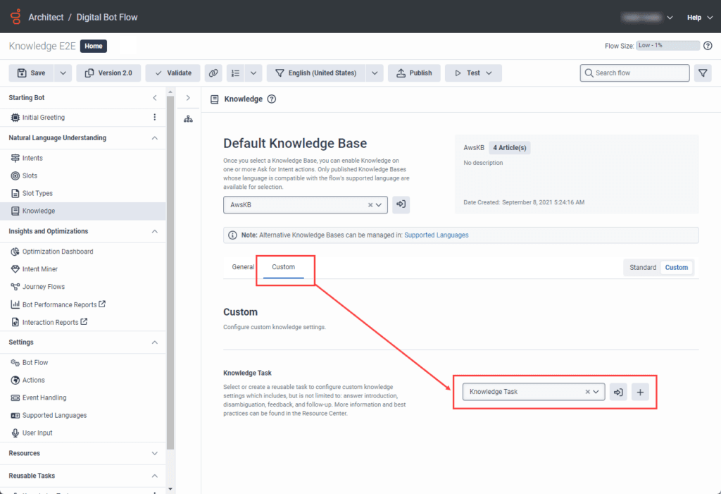This screenshot has height=494, width=721.
Task: Expand the English (United States) language dropdown
Action: click(375, 73)
